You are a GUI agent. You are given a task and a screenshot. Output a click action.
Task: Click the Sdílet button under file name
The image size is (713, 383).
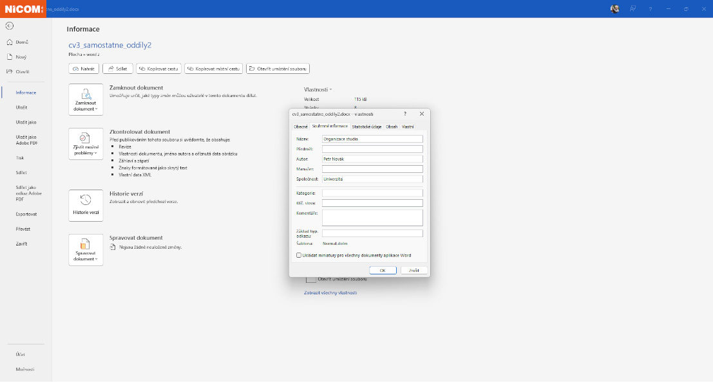(118, 69)
